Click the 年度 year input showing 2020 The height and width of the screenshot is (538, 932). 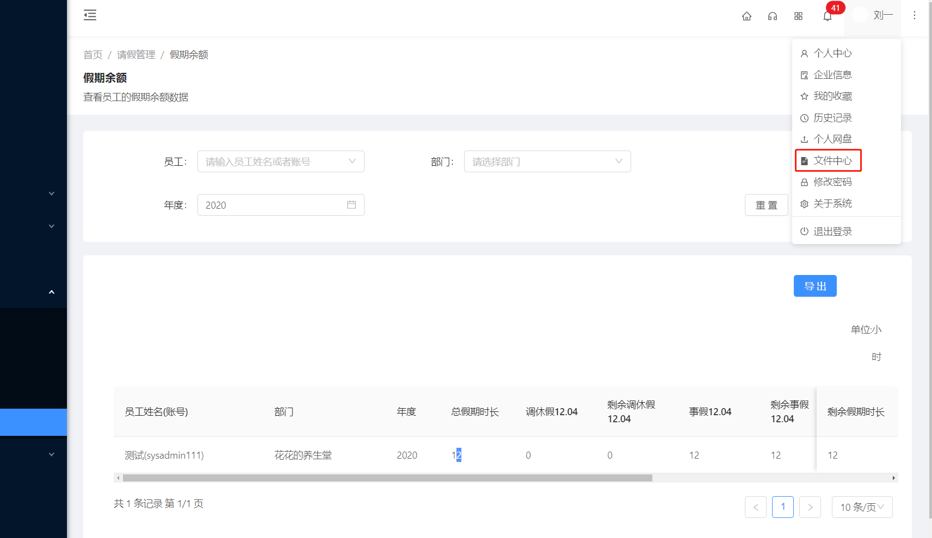281,205
